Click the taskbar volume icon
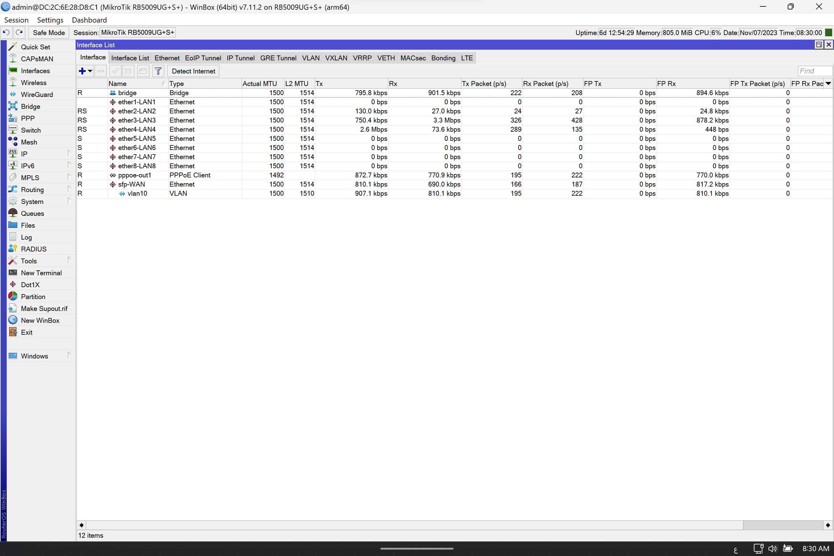Image resolution: width=834 pixels, height=556 pixels. [x=772, y=549]
